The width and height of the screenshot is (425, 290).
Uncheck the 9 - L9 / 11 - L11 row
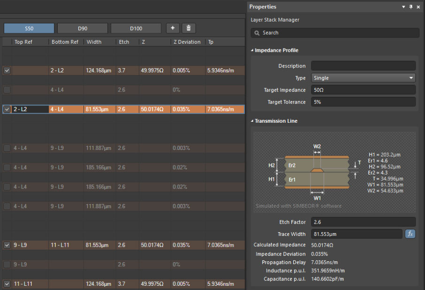coord(7,245)
